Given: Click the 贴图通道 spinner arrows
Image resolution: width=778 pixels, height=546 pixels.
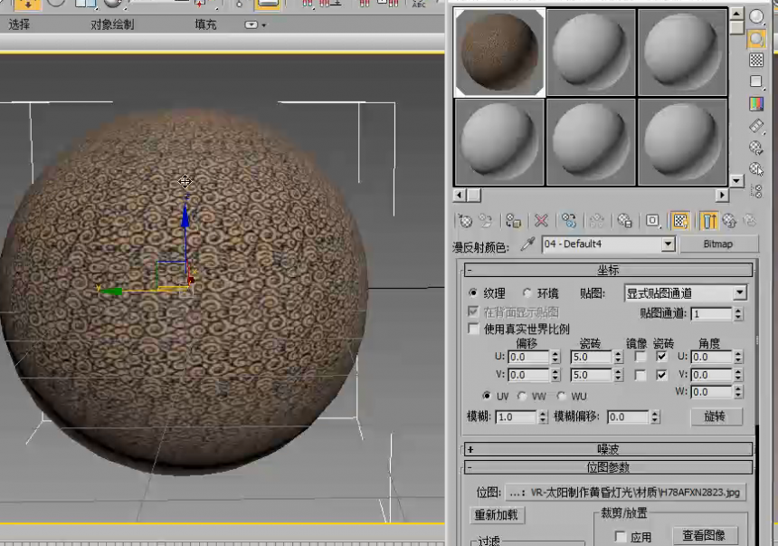Looking at the screenshot, I should (x=738, y=313).
